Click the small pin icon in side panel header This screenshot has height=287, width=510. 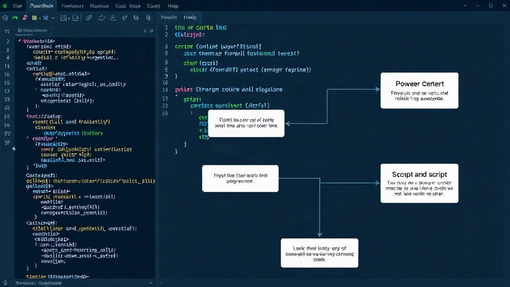tap(151, 30)
